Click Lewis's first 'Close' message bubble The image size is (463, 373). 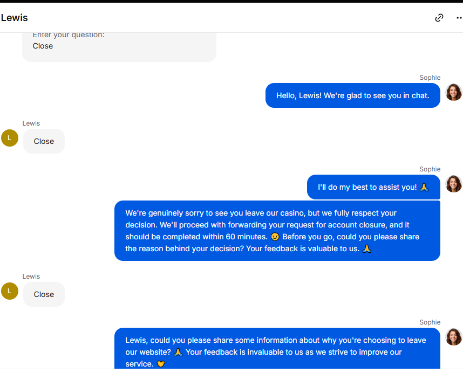(44, 141)
